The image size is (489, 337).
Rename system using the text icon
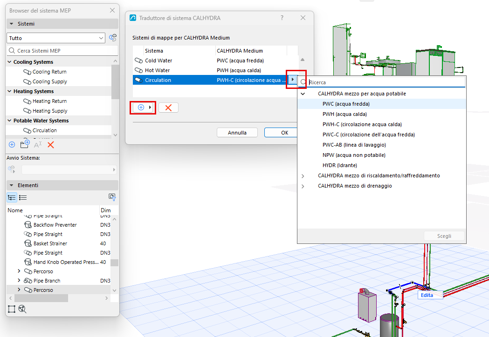click(x=38, y=144)
